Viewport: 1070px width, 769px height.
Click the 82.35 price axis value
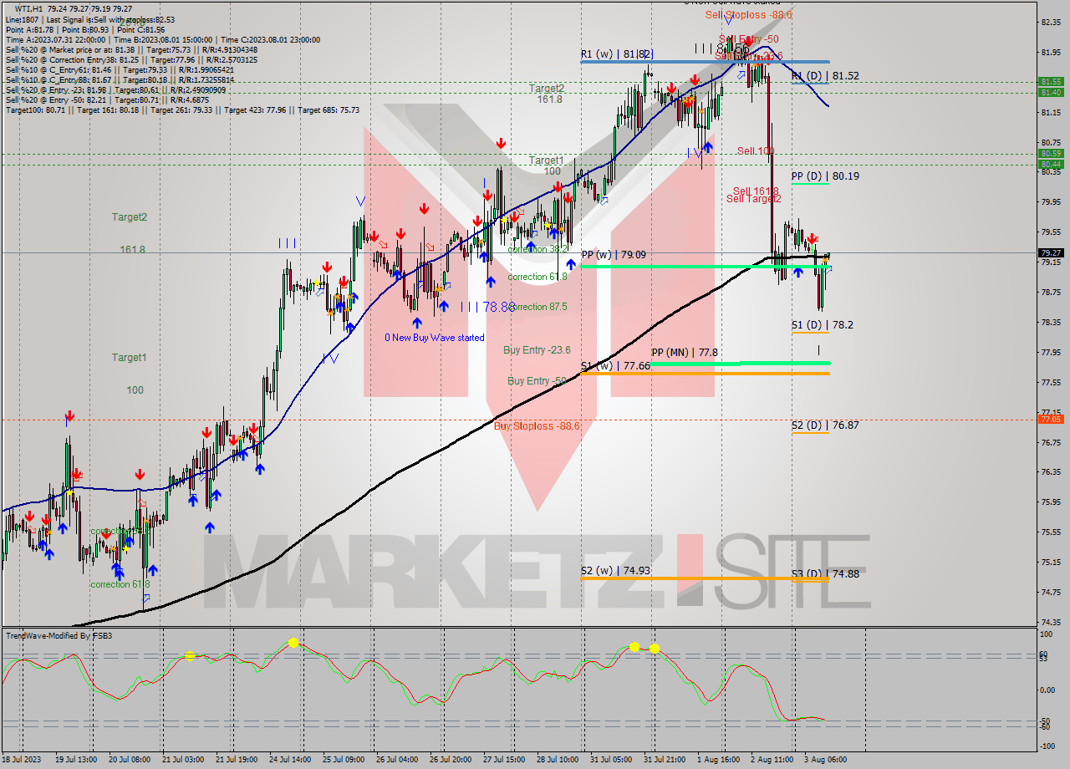[x=1051, y=23]
